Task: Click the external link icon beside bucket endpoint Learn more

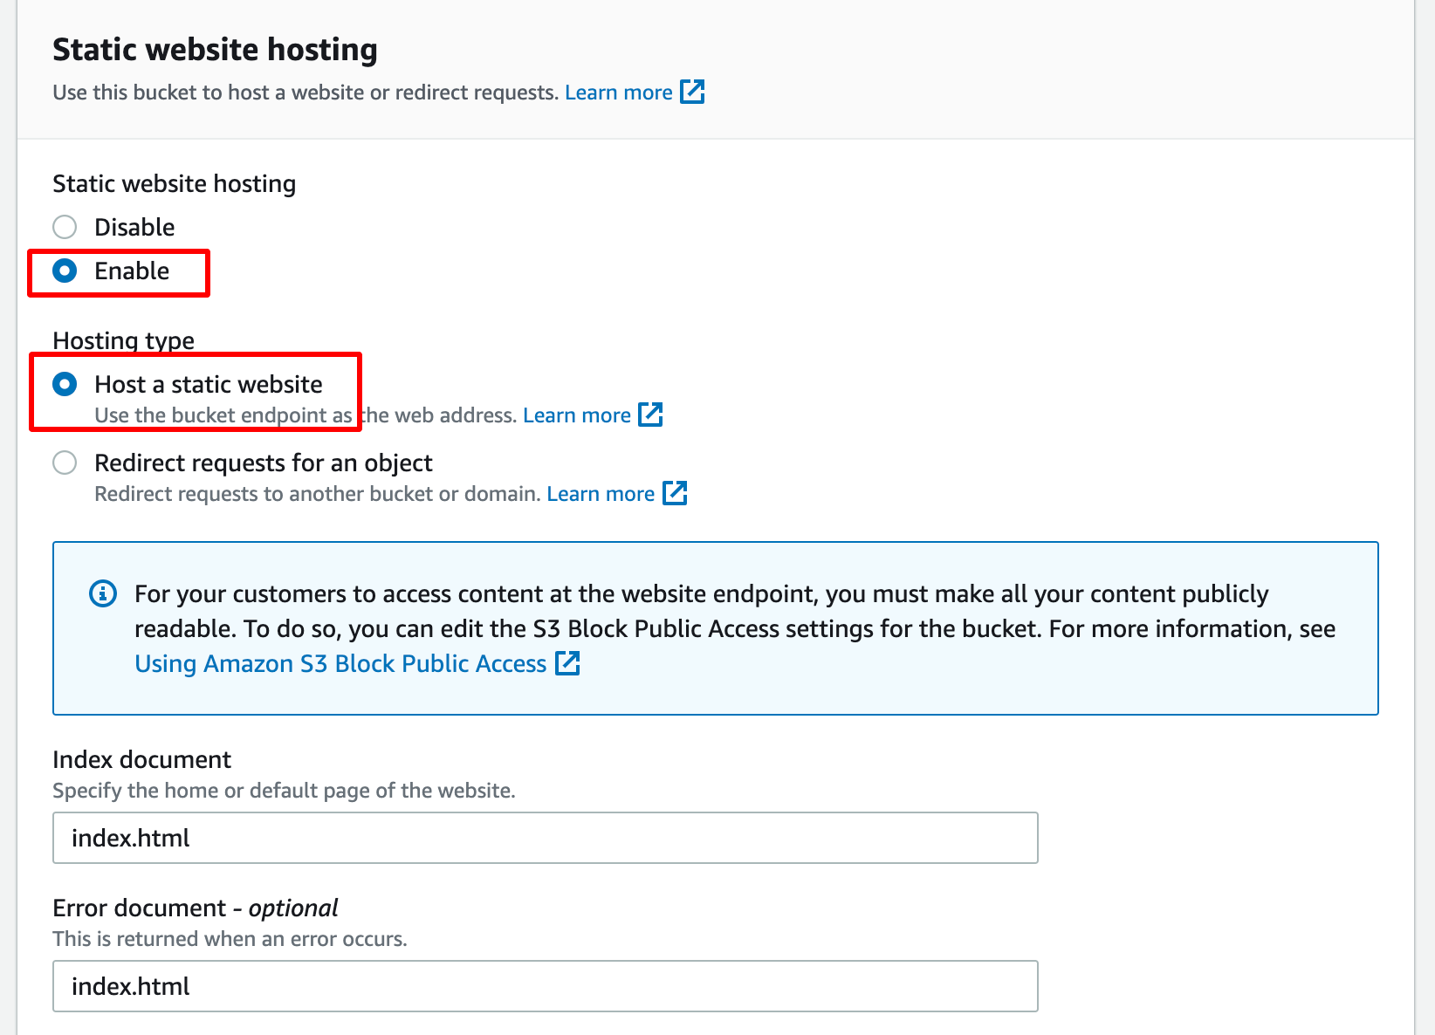Action: point(651,415)
